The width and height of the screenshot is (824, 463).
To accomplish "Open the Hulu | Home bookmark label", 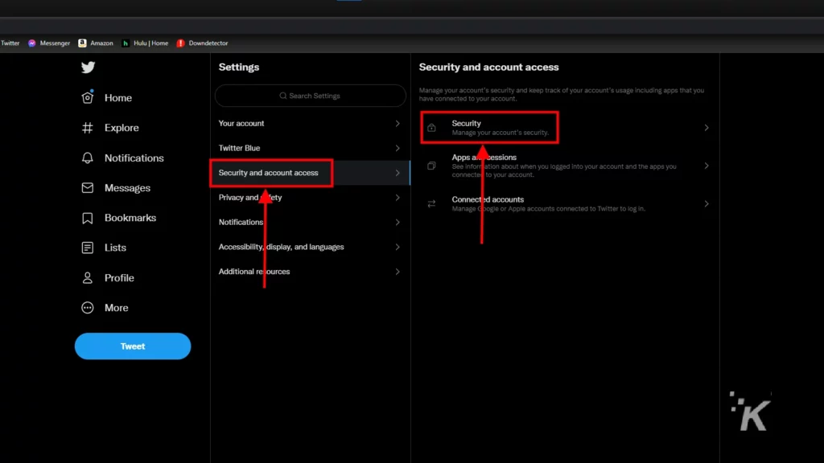I will (x=150, y=43).
